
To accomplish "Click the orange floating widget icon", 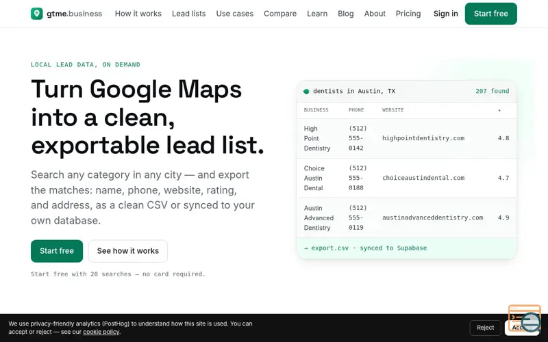I will pyautogui.click(x=524, y=319).
